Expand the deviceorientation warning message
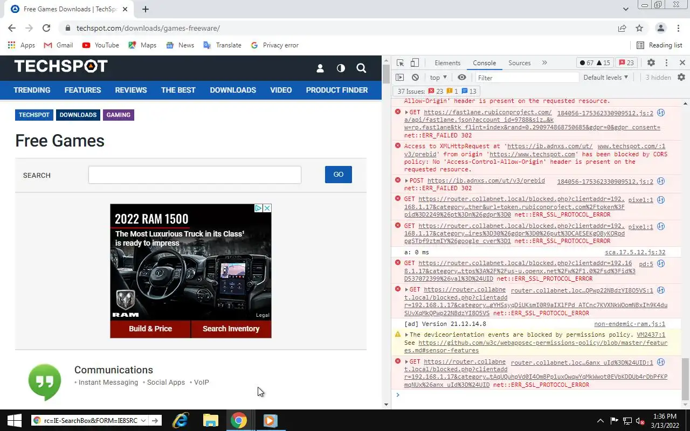The image size is (690, 431). [x=407, y=335]
